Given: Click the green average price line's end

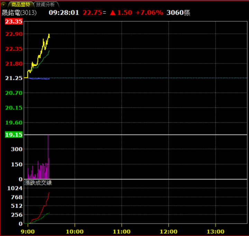Looking at the screenshot, I should pos(49,51).
